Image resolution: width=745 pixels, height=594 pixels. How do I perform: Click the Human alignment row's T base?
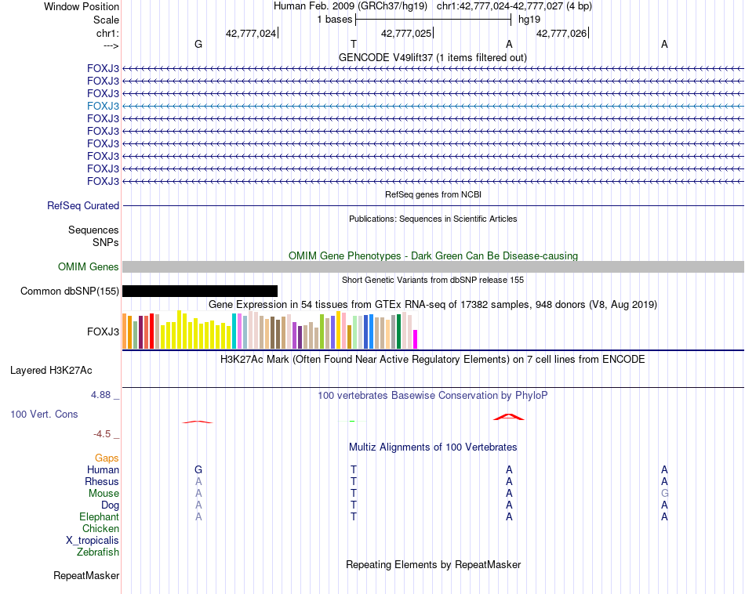(354, 469)
